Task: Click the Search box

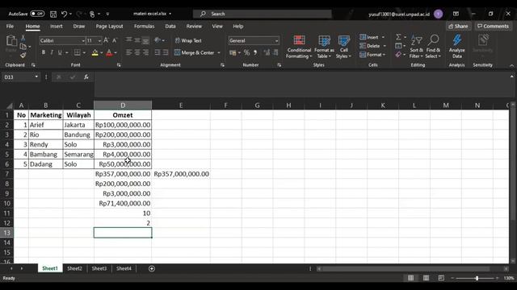Action: tap(263, 14)
